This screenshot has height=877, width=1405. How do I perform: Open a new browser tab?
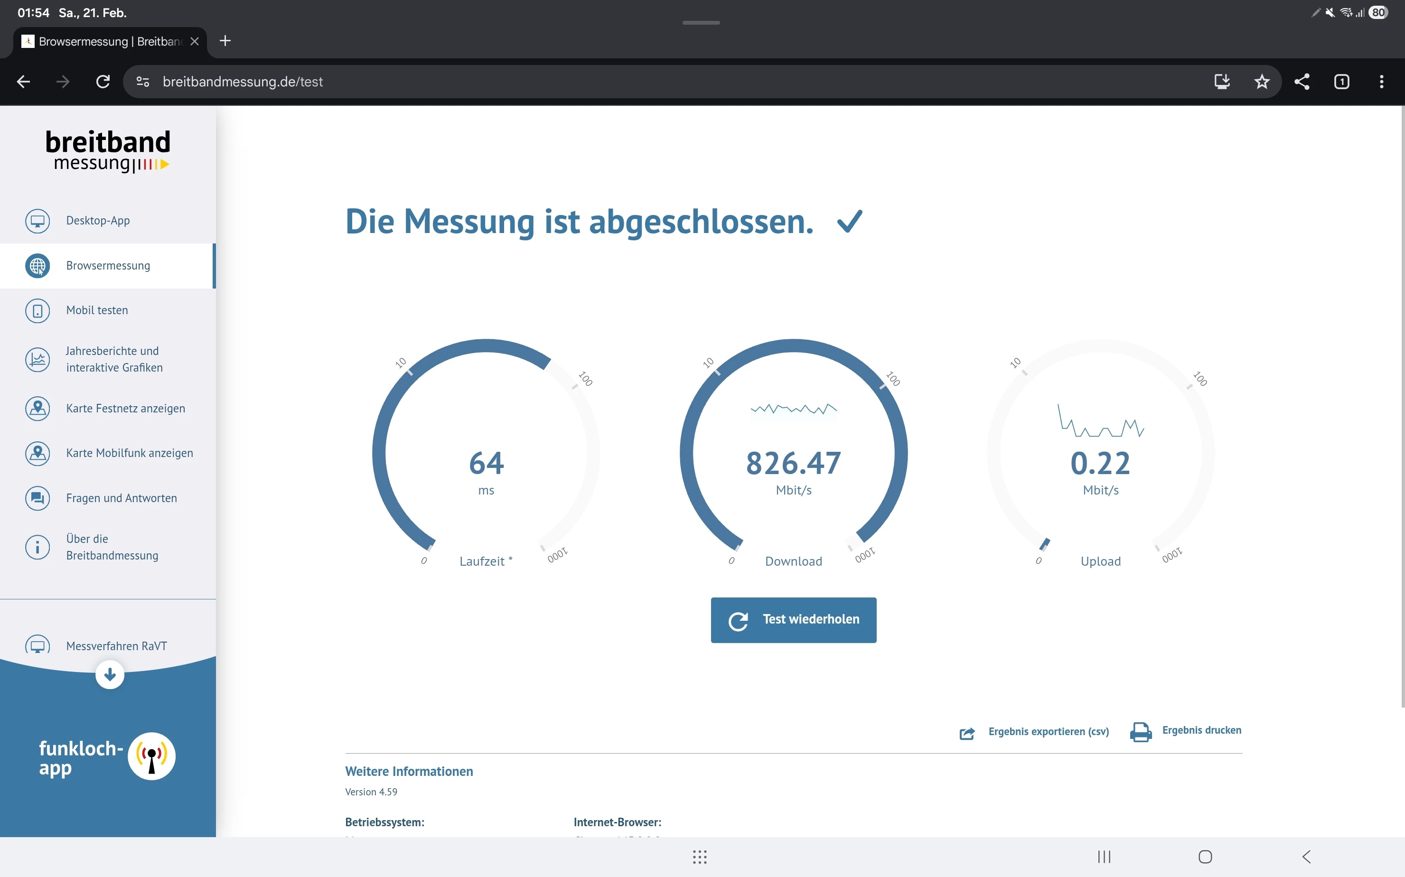pos(225,41)
